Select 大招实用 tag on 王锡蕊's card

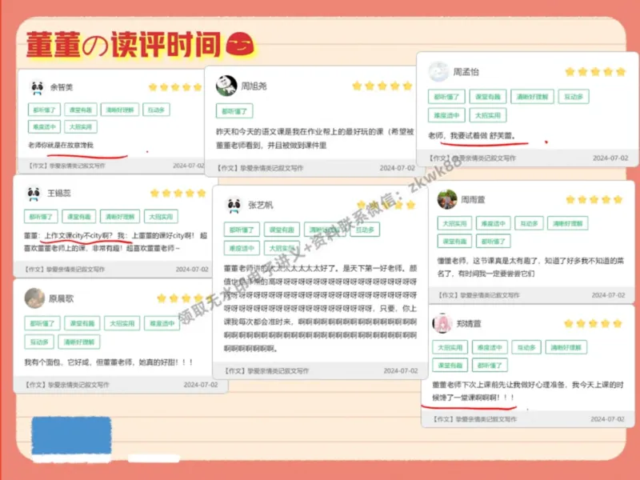[x=161, y=216]
